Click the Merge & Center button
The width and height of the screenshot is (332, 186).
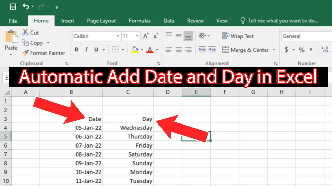(245, 50)
